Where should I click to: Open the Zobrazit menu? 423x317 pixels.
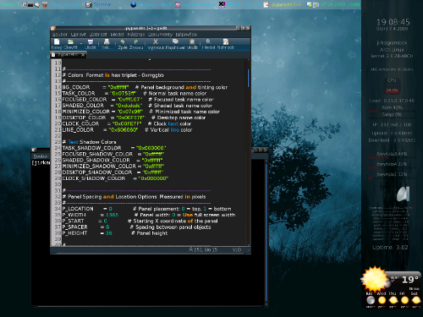(x=98, y=35)
